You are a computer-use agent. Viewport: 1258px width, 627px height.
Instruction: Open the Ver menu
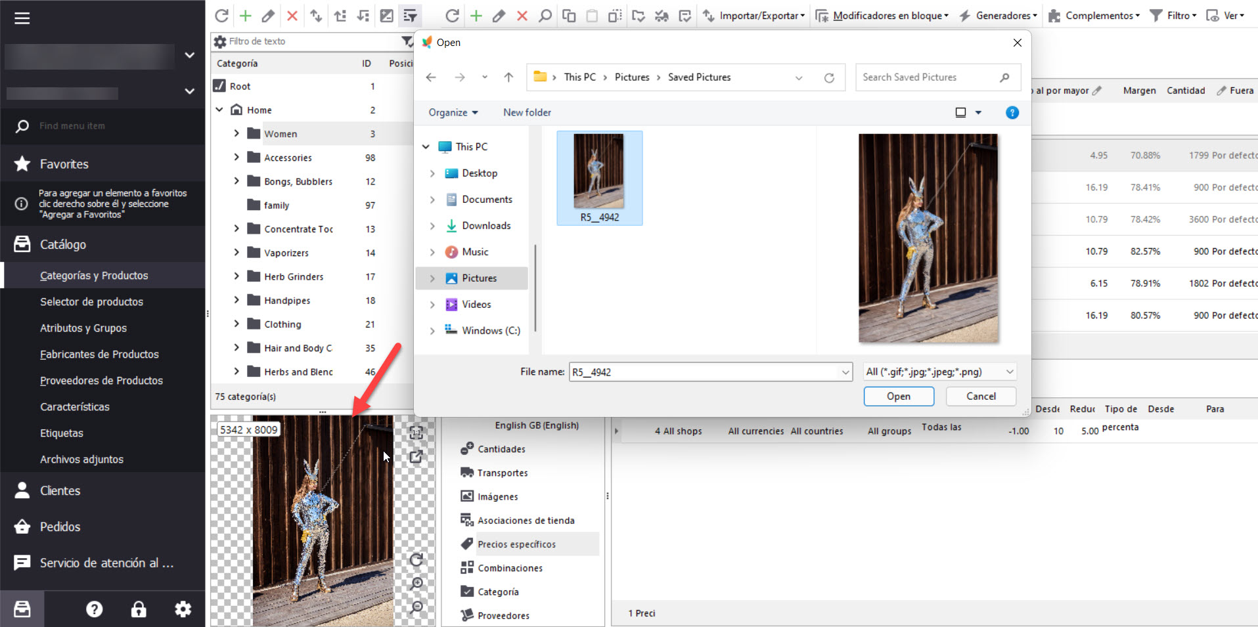pyautogui.click(x=1226, y=16)
